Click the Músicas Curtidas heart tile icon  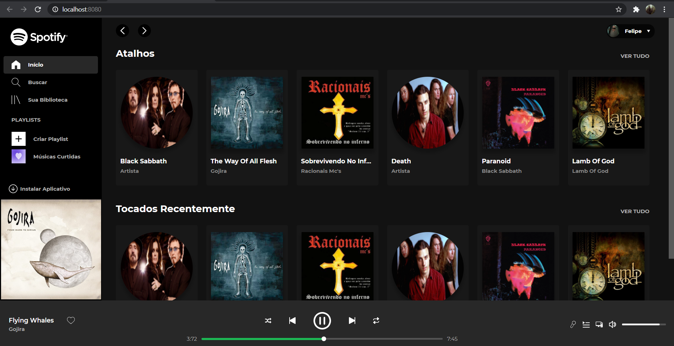[x=19, y=156]
